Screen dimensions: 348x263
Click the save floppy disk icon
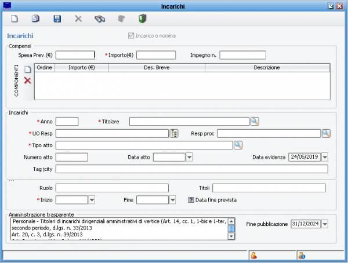tap(57, 19)
